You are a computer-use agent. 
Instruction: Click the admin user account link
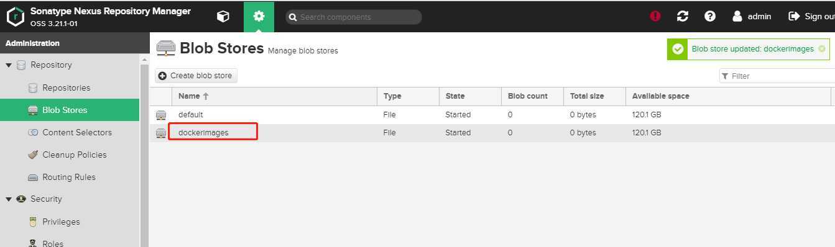coord(752,17)
